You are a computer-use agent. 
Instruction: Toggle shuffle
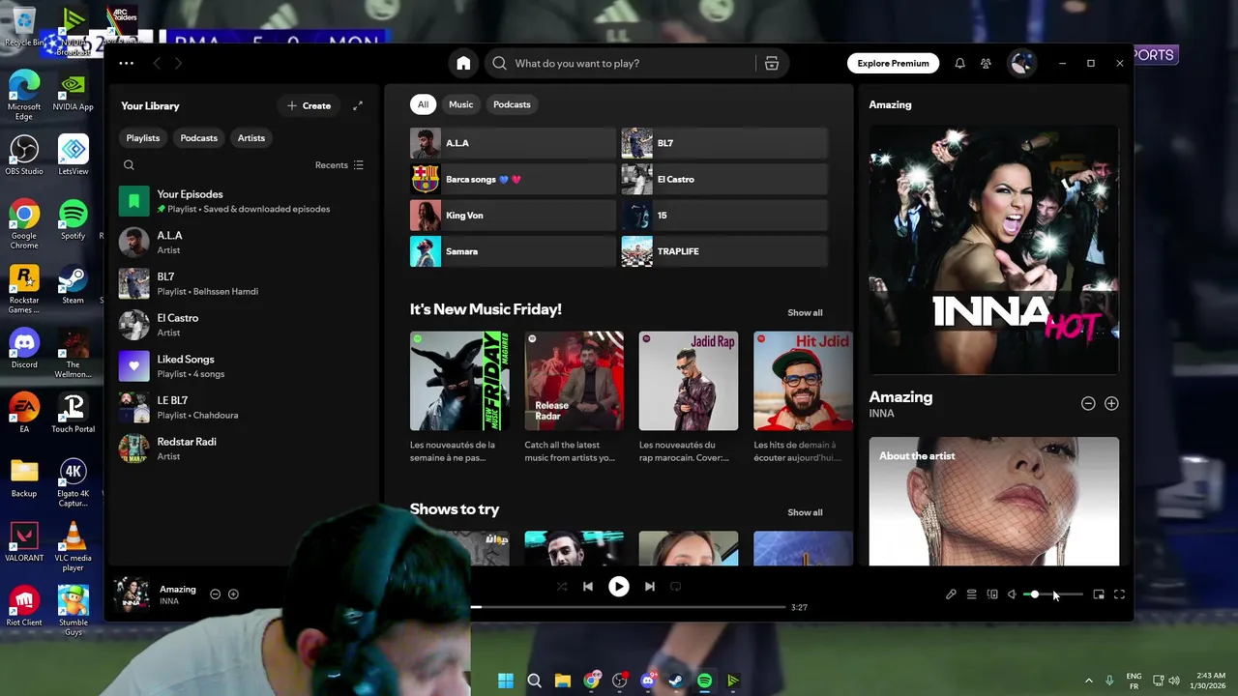(x=562, y=586)
